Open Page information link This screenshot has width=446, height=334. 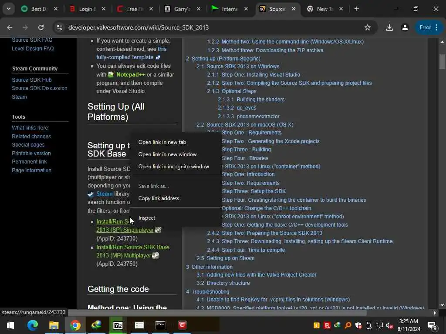coord(31,170)
